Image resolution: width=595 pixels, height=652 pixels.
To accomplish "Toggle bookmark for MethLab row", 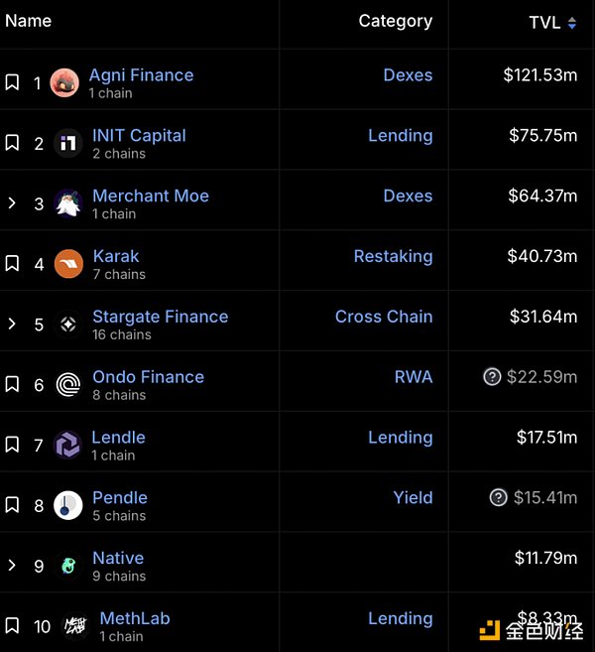I will click(x=12, y=625).
